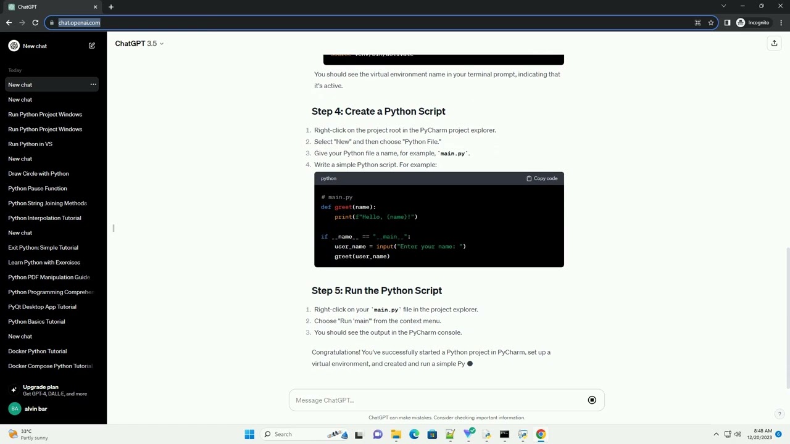Open ChatGPT 3.5 model selector dropdown

[x=139, y=43]
